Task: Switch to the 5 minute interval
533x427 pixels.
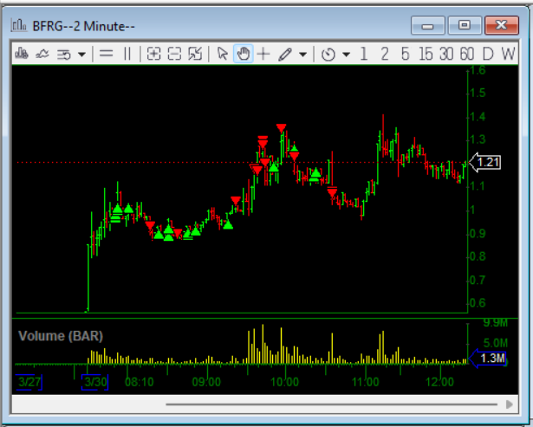Action: [405, 54]
